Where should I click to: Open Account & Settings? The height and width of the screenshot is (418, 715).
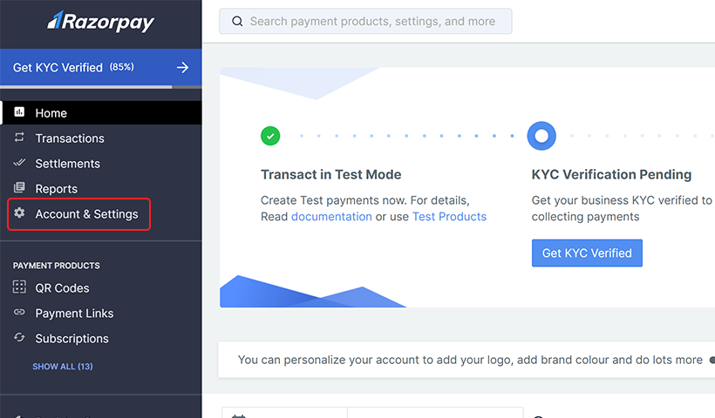point(78,214)
